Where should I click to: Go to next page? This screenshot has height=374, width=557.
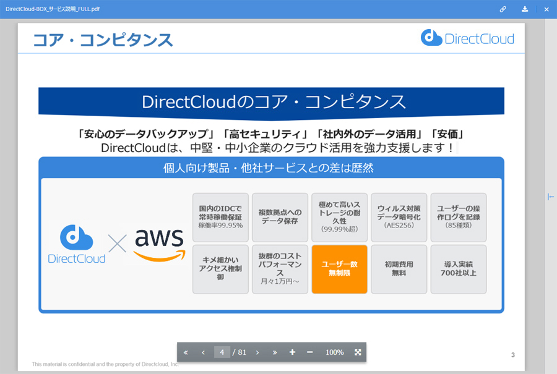coord(257,352)
